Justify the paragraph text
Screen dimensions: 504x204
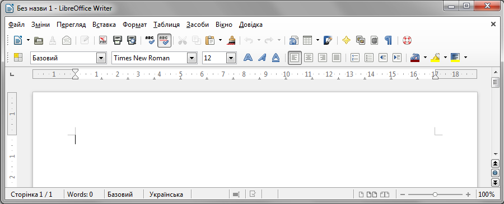337,58
